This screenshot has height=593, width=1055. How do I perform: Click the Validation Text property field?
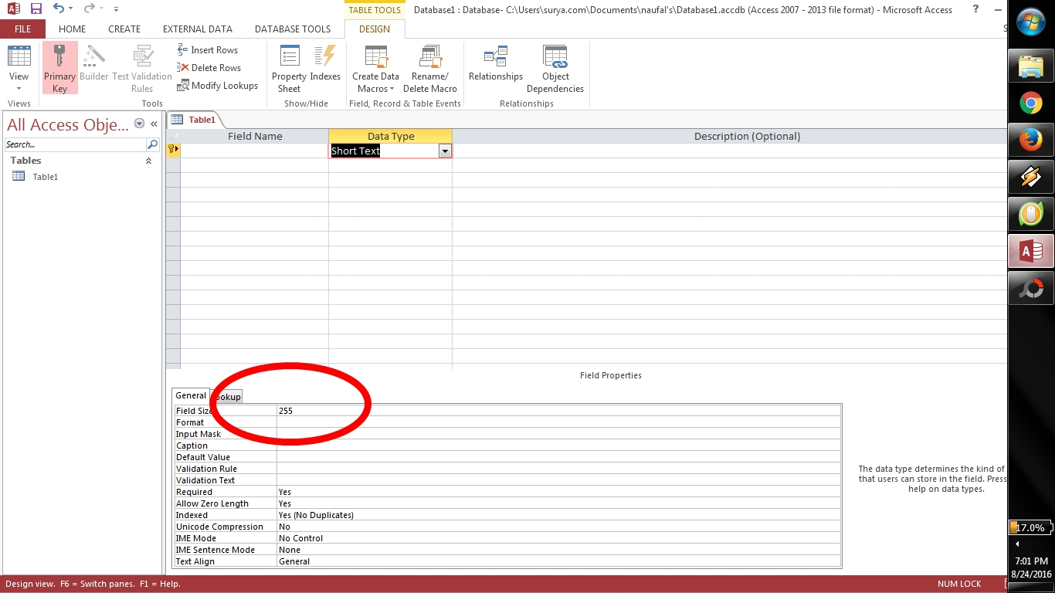point(558,480)
